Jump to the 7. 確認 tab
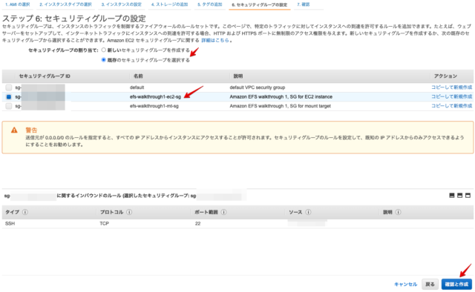The image size is (475, 292). pos(304,4)
